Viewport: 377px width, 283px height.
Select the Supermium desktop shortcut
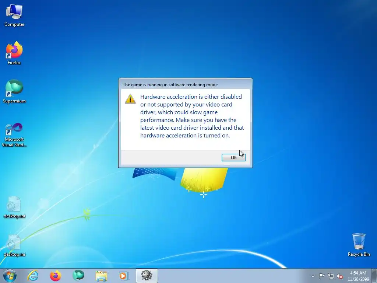pyautogui.click(x=14, y=91)
